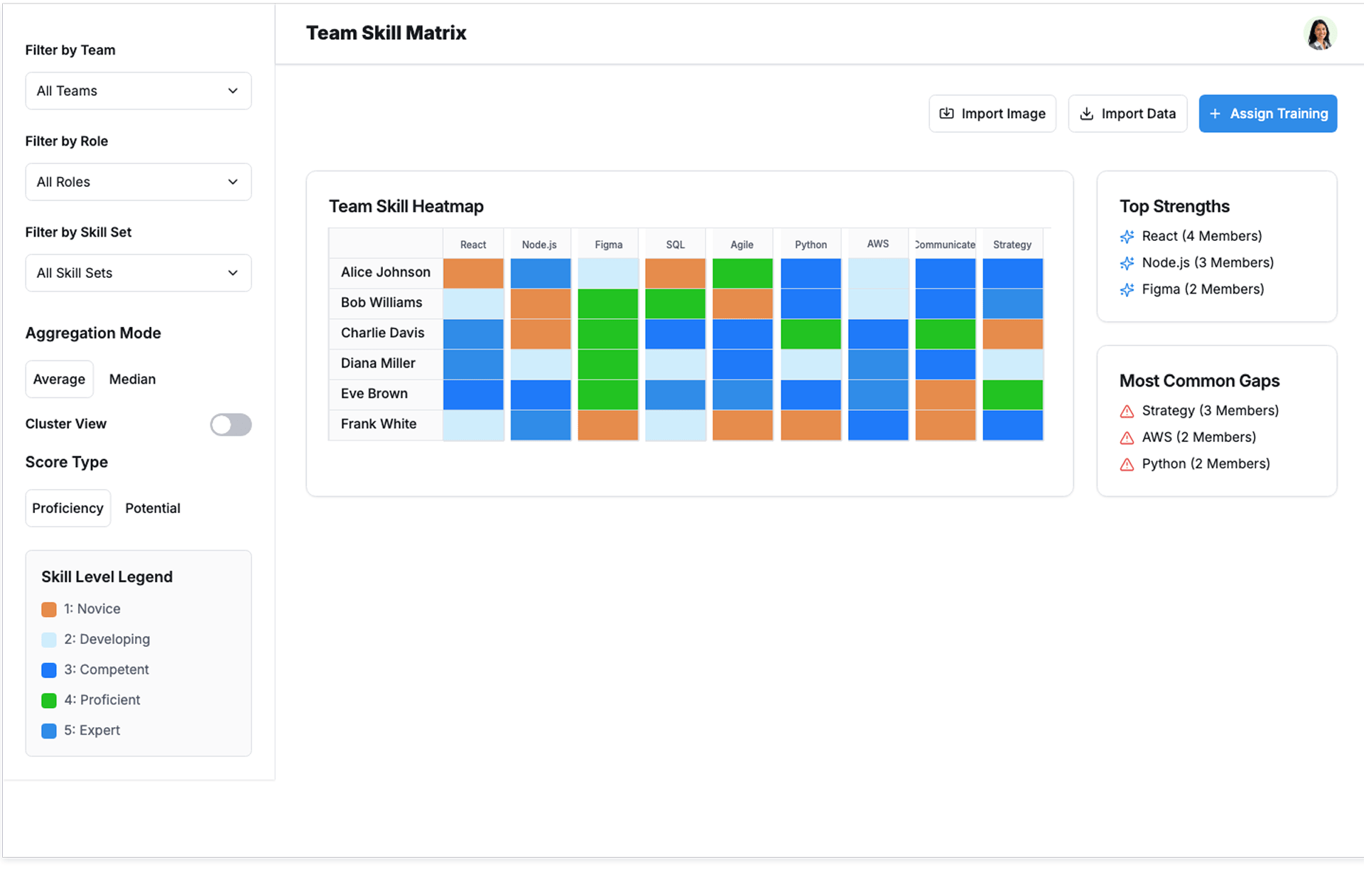The height and width of the screenshot is (887, 1364).
Task: Open the All Skill Sets dropdown
Action: [139, 273]
